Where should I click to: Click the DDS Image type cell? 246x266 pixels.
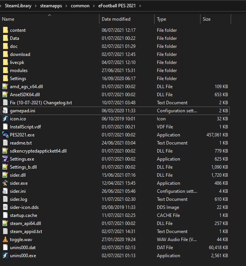tap(168, 207)
